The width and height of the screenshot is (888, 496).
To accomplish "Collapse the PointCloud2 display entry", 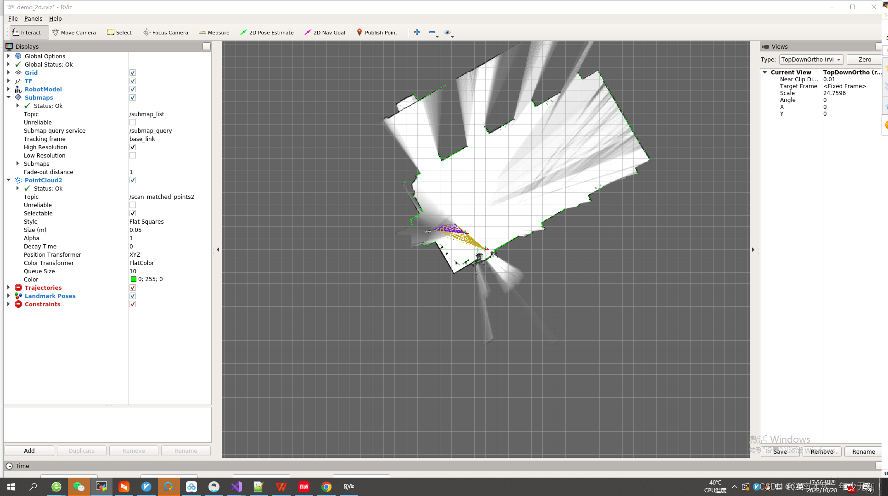I will [x=8, y=180].
